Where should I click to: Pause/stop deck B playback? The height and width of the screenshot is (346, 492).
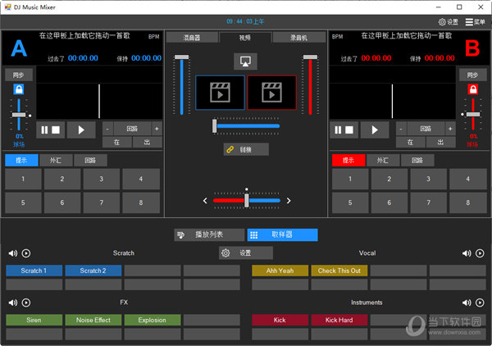coord(344,130)
